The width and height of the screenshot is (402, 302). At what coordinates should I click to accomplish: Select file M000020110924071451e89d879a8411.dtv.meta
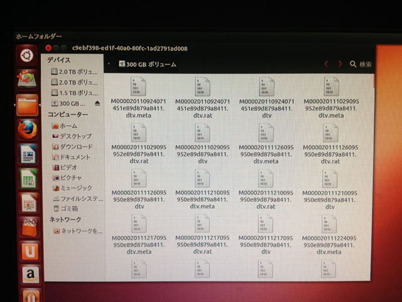(138, 98)
